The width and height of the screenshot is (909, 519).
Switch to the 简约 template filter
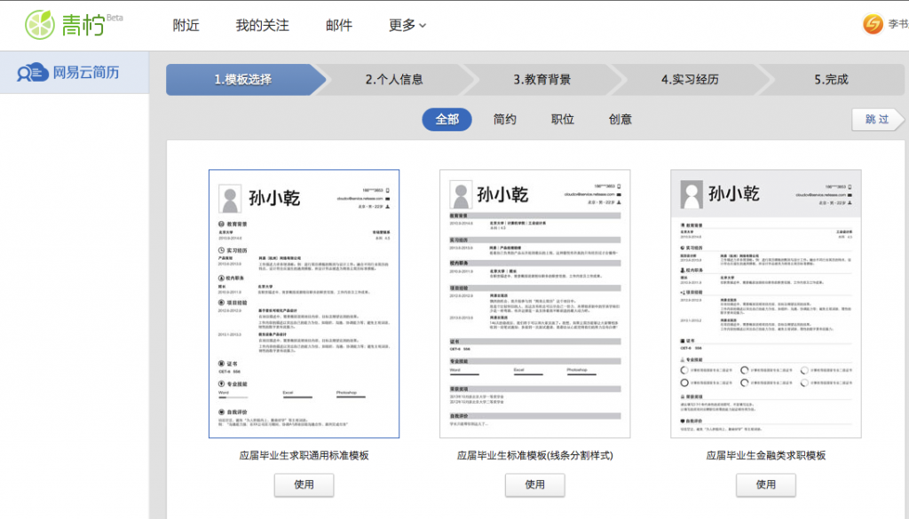click(505, 119)
